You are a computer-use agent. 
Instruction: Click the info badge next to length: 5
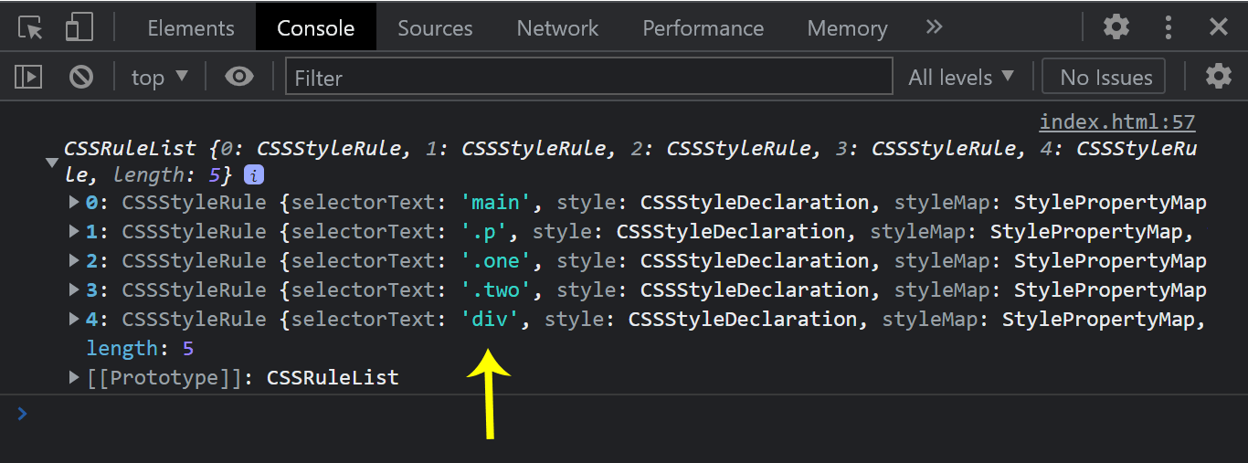[255, 174]
